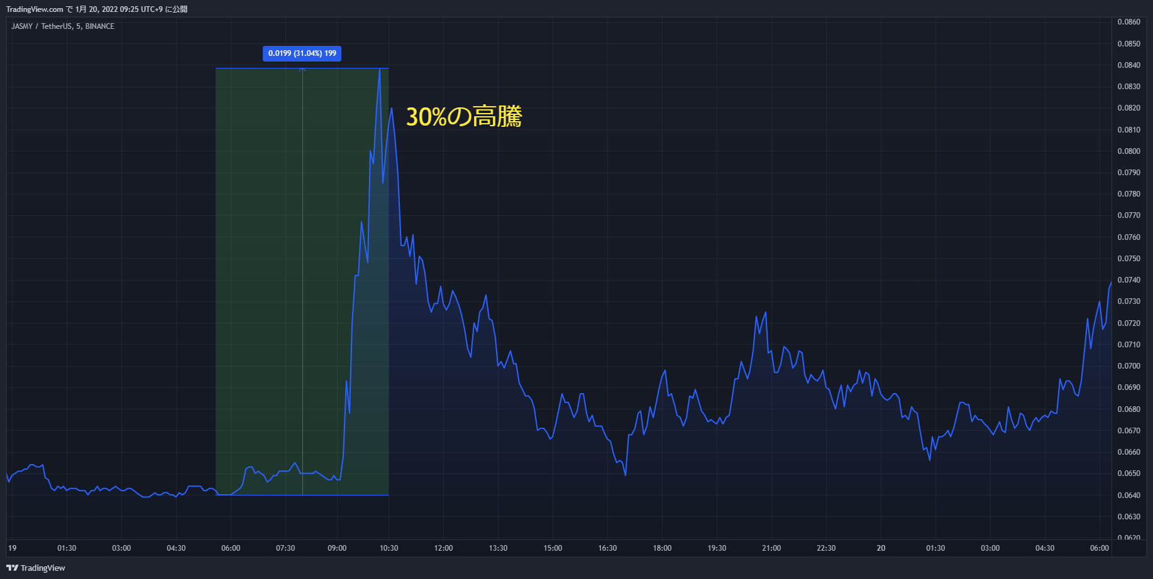Click the 0.0730 price axis label
The image size is (1153, 579).
(1128, 301)
